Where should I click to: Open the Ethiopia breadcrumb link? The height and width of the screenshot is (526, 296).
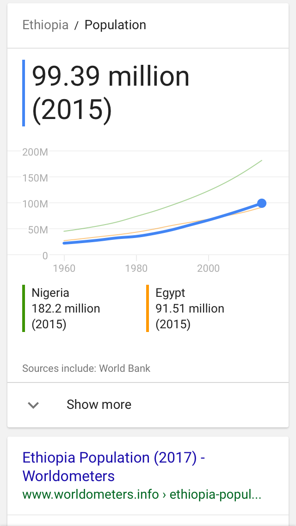[x=45, y=25]
